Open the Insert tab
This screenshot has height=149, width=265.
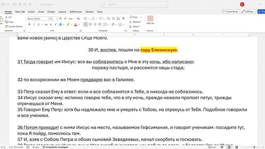pos(31,12)
